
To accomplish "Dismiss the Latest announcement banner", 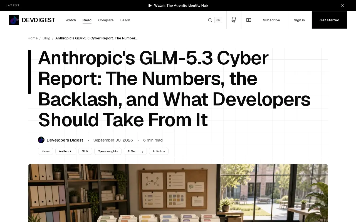I will (343, 6).
